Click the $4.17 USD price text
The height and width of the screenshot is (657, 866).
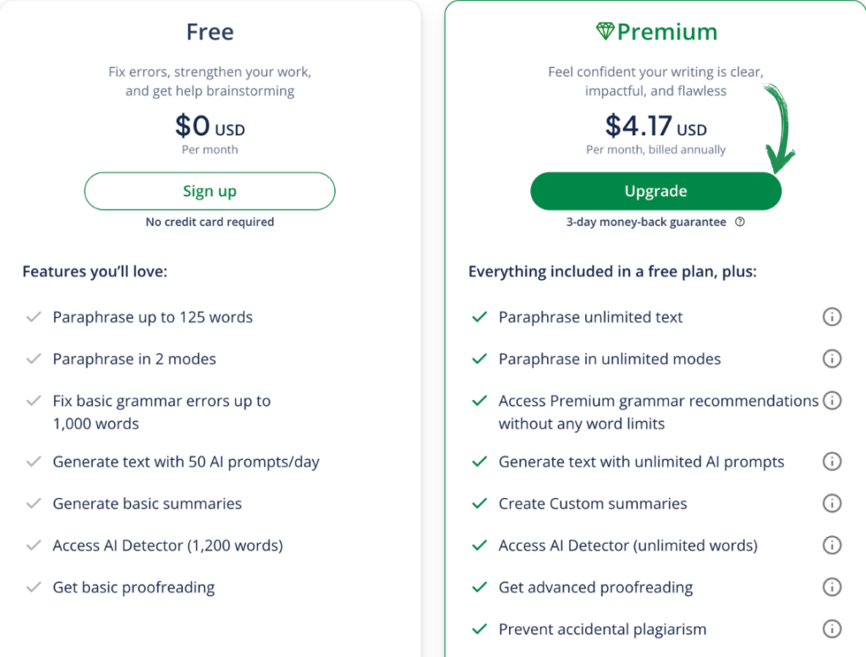pyautogui.click(x=655, y=126)
